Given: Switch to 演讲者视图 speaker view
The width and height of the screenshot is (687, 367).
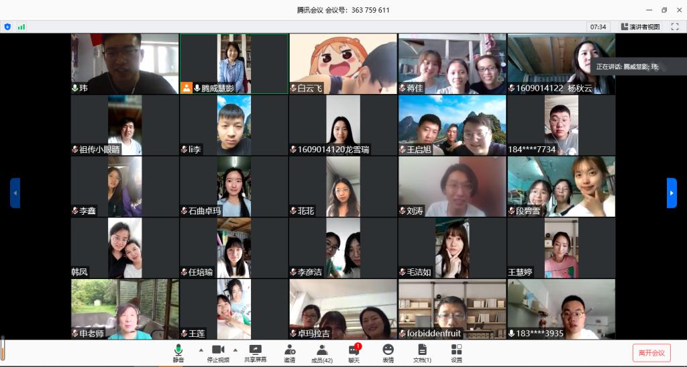Looking at the screenshot, I should tap(640, 27).
